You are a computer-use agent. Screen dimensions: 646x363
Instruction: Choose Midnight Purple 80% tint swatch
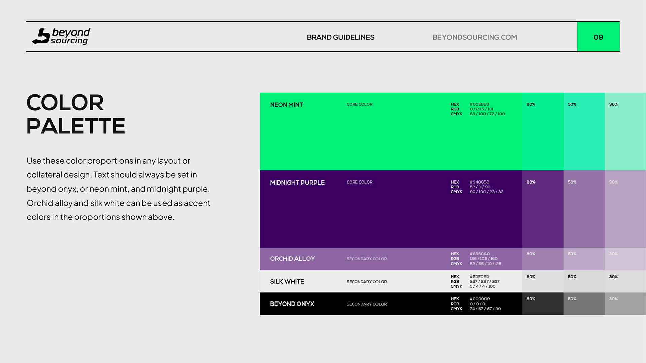click(542, 212)
